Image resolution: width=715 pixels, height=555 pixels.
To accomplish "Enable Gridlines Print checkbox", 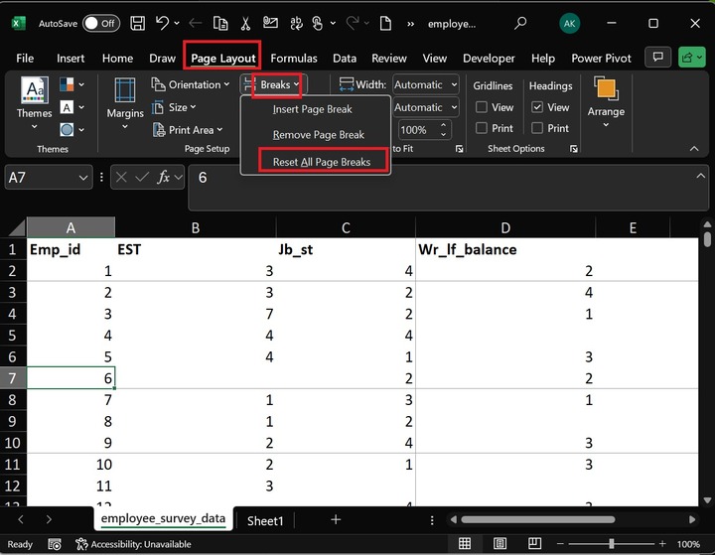I will [x=482, y=128].
